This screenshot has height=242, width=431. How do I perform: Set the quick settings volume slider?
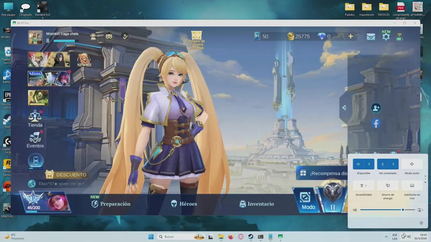click(x=388, y=210)
